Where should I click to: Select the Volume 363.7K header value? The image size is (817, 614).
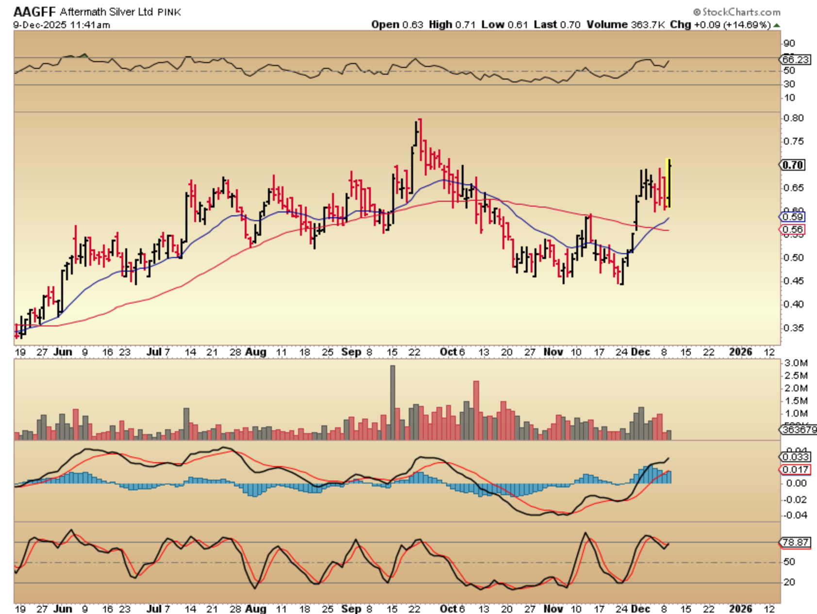625,24
